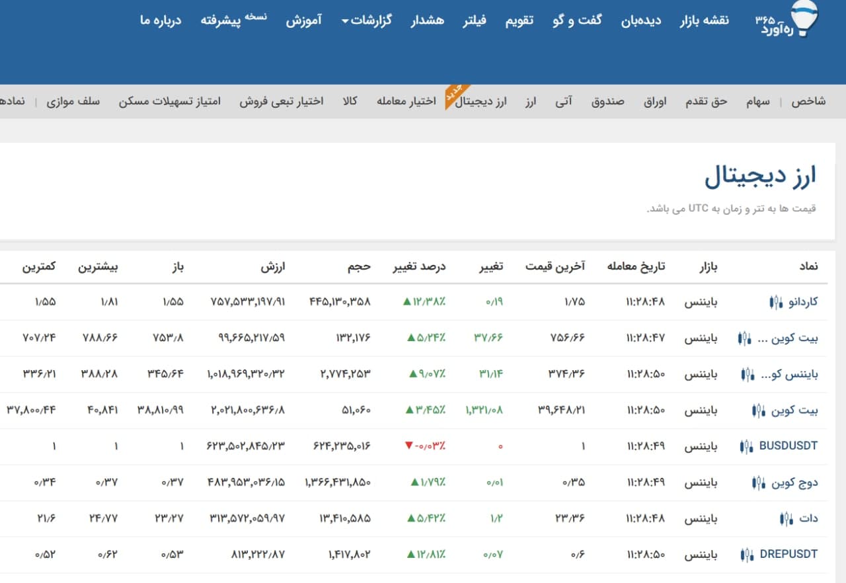Open candlestick chart icon for BUSDUSDT
This screenshot has height=583, width=846.
[746, 446]
